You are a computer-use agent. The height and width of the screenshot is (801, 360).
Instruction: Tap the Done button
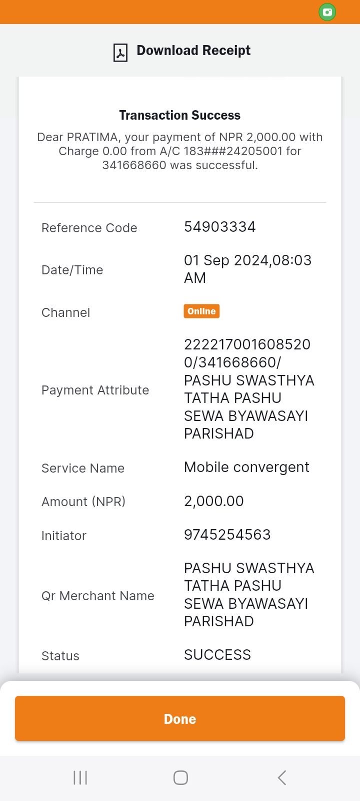[x=180, y=718]
